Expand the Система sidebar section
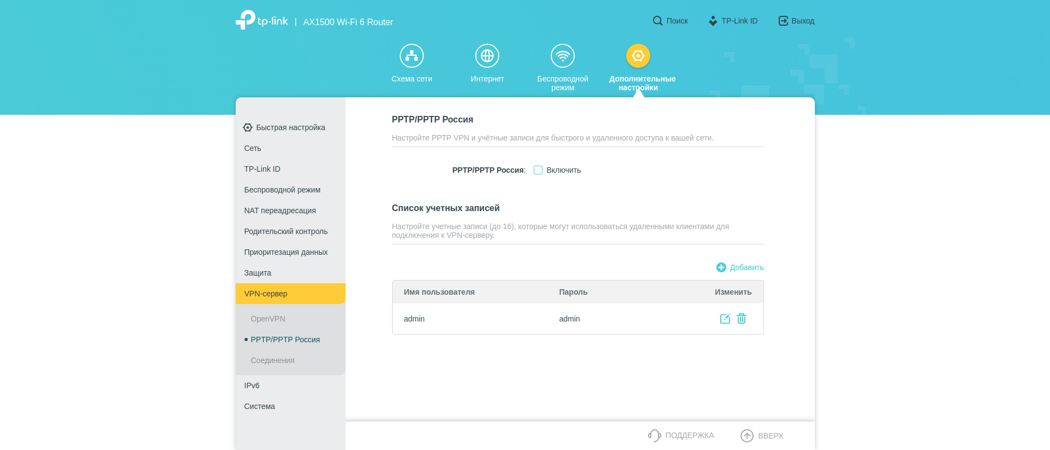Image resolution: width=1050 pixels, height=450 pixels. 259,406
